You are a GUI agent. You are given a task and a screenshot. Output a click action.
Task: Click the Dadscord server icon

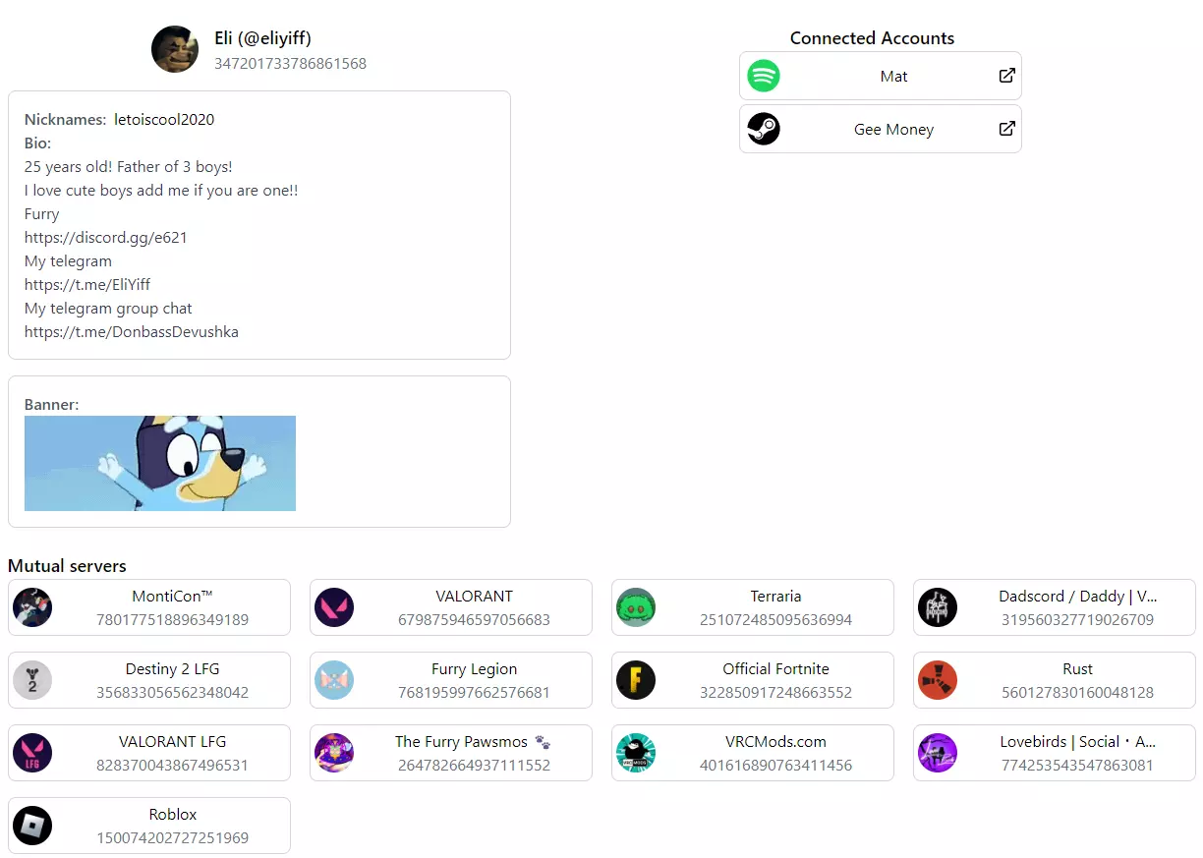[938, 607]
